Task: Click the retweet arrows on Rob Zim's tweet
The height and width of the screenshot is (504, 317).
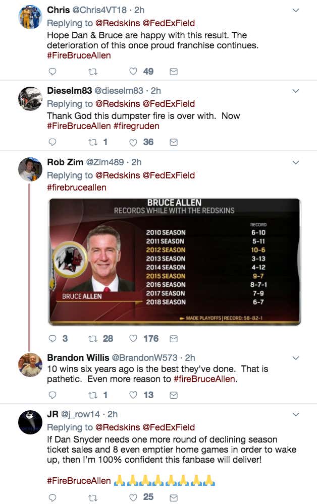Action: pos(93,338)
